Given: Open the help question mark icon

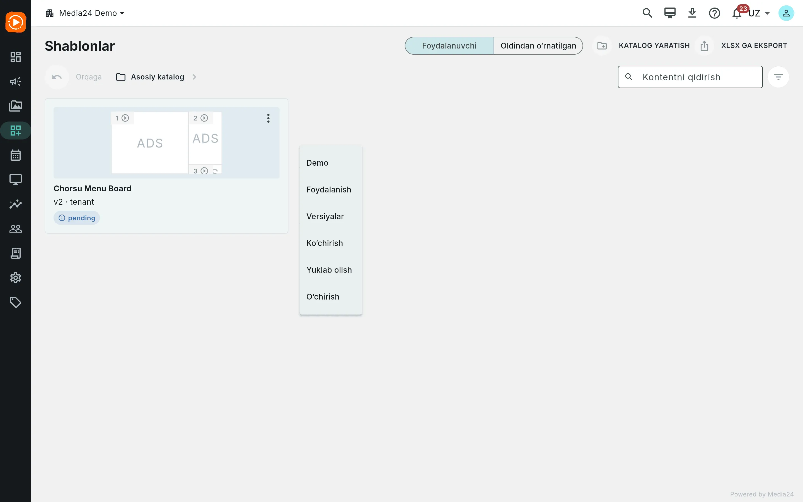Looking at the screenshot, I should click(x=714, y=13).
